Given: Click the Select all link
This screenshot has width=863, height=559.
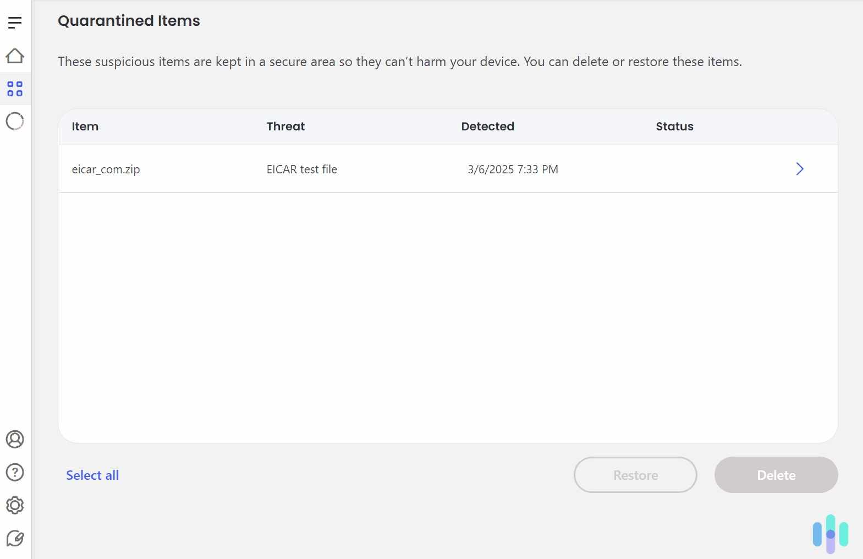Looking at the screenshot, I should [x=92, y=475].
